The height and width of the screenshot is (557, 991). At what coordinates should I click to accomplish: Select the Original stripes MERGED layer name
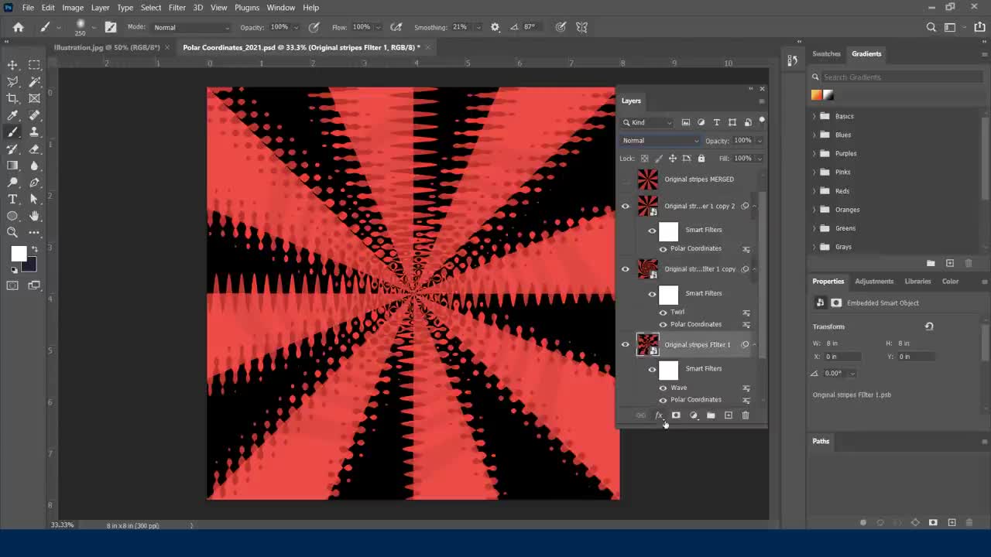point(699,179)
